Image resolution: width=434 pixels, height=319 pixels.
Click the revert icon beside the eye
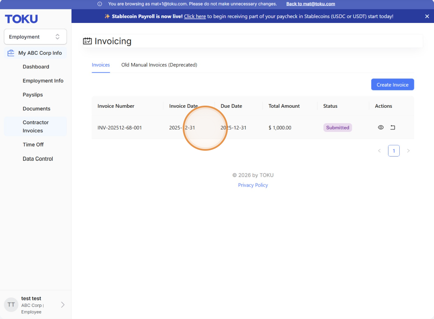click(393, 127)
